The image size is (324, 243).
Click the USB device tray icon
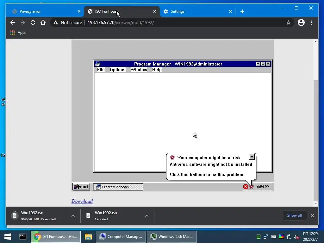[289, 237]
